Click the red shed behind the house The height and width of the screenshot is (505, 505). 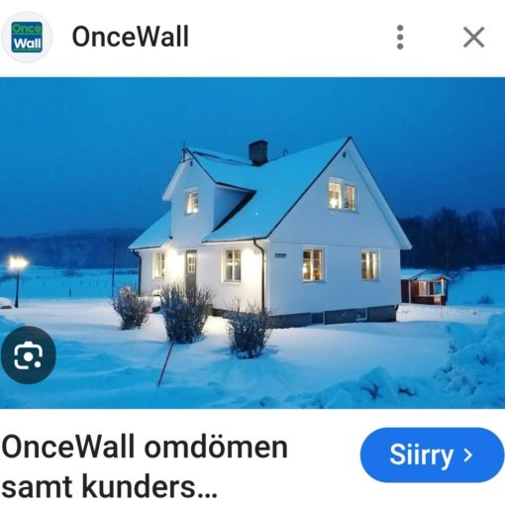(425, 287)
